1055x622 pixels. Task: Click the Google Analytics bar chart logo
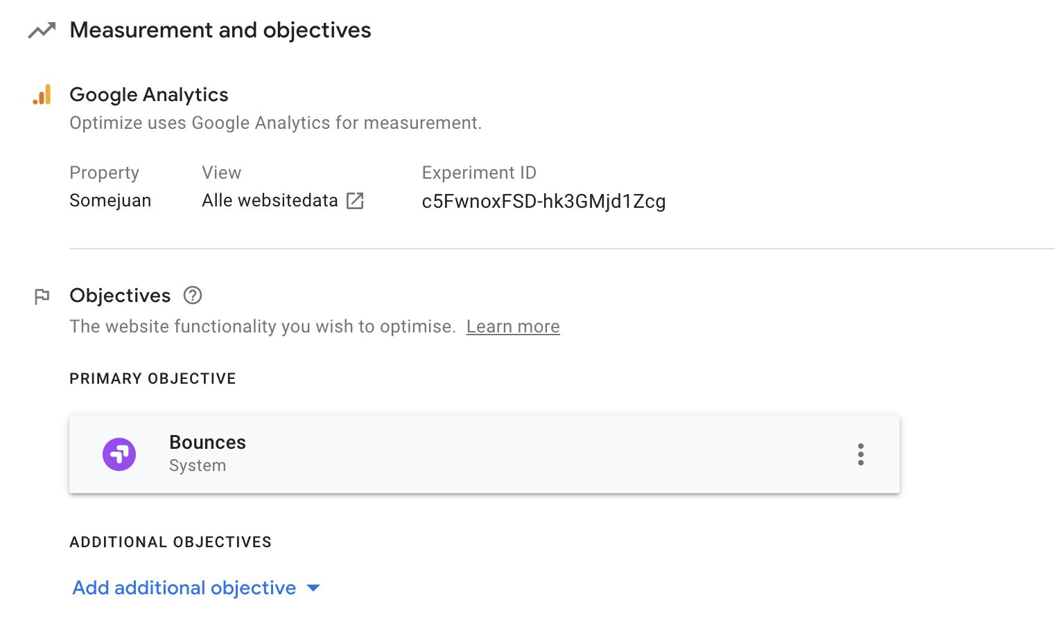(42, 95)
